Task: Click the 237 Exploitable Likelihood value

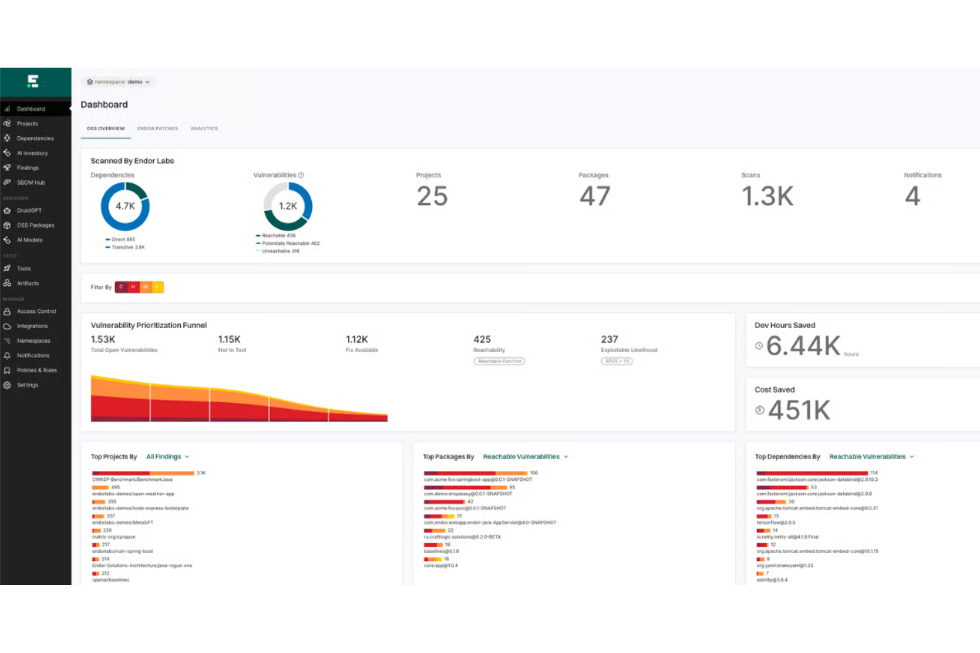Action: (610, 339)
